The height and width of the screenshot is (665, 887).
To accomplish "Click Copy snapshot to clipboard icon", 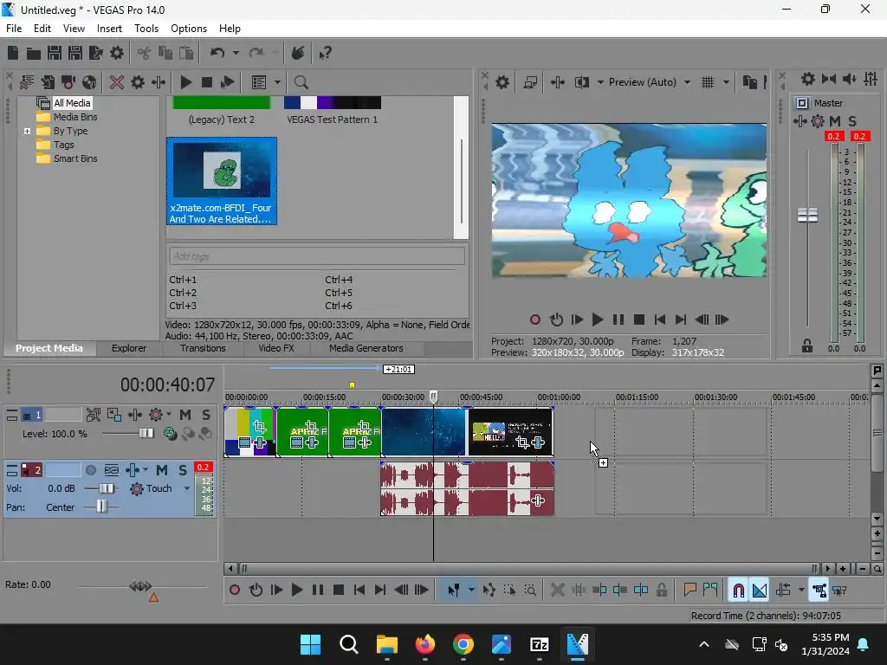I will click(750, 82).
